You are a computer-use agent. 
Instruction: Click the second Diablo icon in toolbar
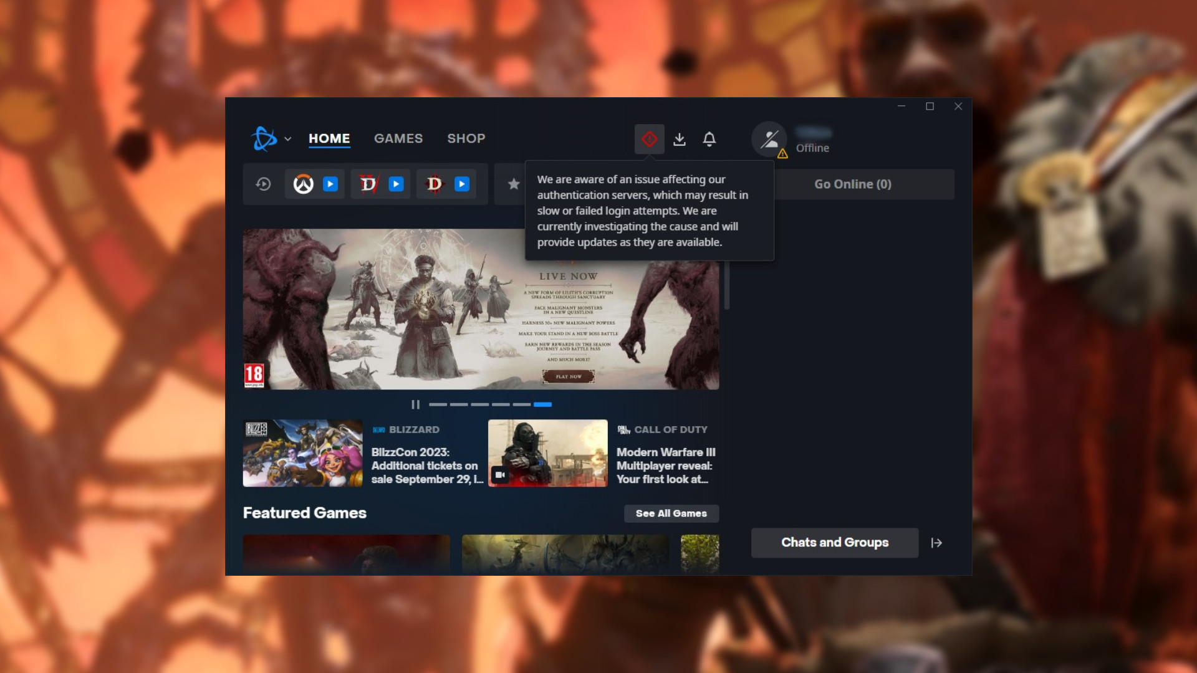point(433,183)
